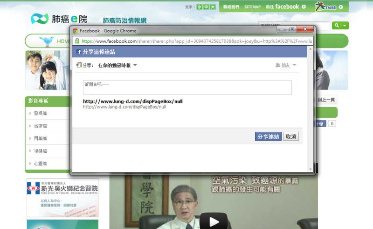Click the bold lung-d.com dispPageBox link title
The image size is (373, 229).
tap(133, 101)
